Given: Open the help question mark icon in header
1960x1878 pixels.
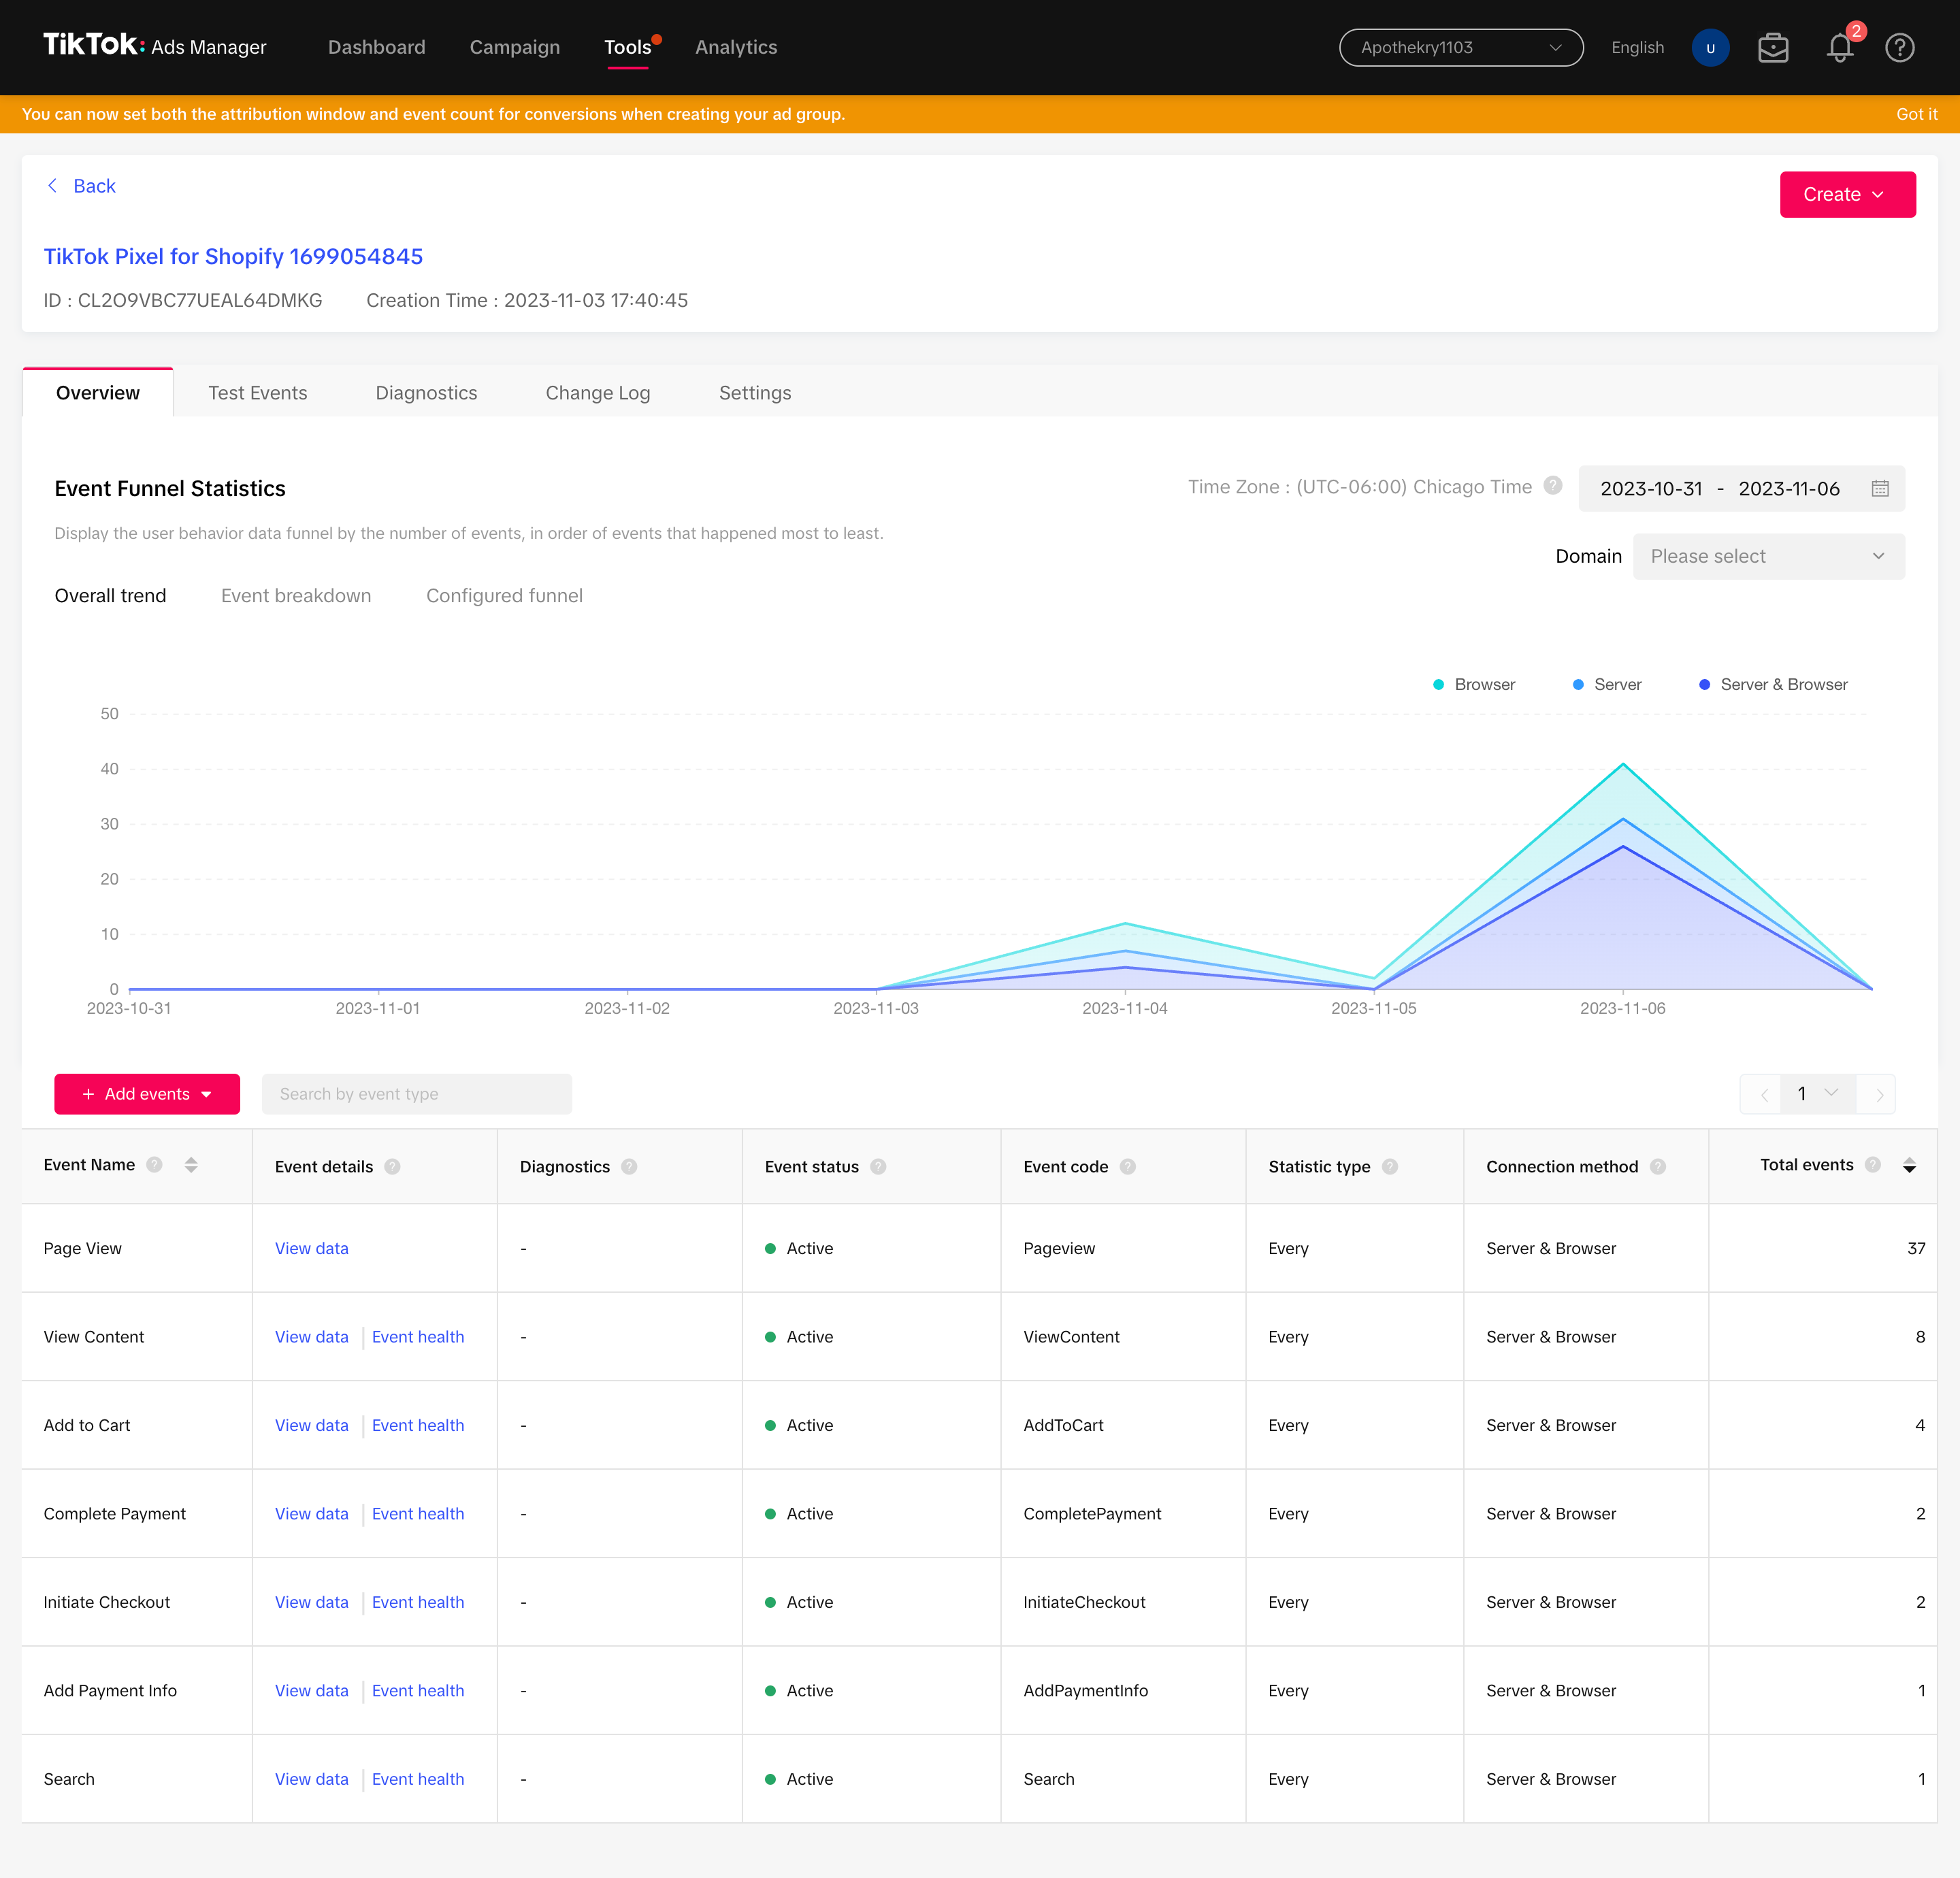Looking at the screenshot, I should pyautogui.click(x=1900, y=47).
